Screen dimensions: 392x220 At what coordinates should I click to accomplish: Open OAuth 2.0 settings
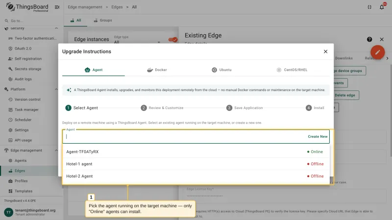tap(31, 48)
